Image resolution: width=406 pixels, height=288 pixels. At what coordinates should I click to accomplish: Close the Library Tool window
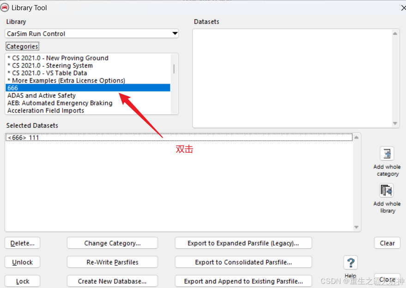click(403, 8)
